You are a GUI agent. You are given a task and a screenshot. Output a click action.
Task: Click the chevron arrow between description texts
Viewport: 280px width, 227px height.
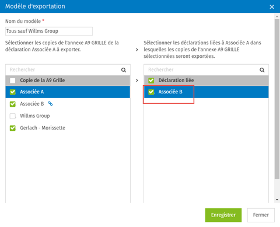coord(137,50)
